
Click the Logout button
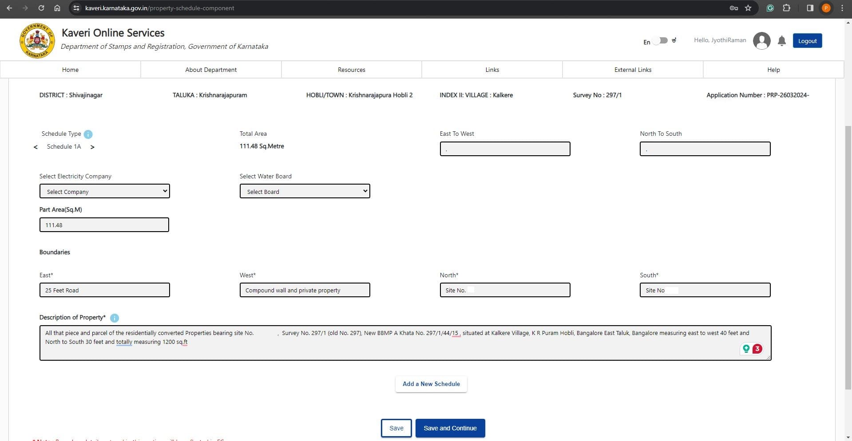coord(807,41)
